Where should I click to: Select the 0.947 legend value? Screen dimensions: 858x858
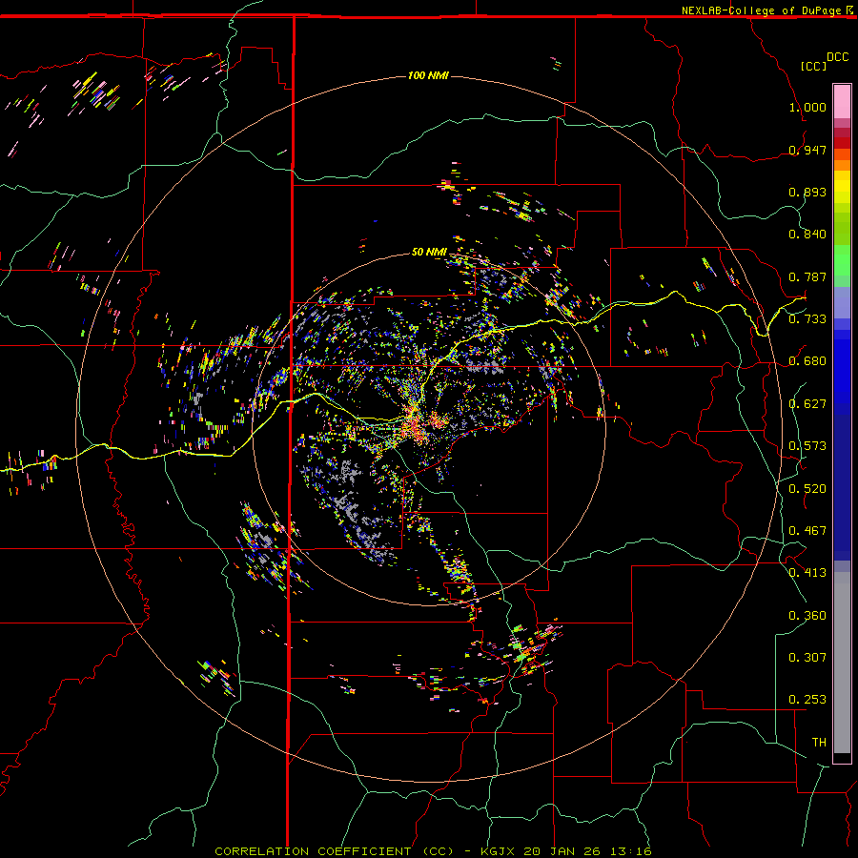pyautogui.click(x=807, y=150)
